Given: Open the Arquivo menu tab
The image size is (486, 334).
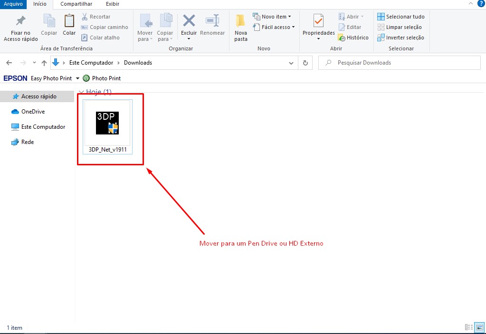Looking at the screenshot, I should (x=13, y=4).
